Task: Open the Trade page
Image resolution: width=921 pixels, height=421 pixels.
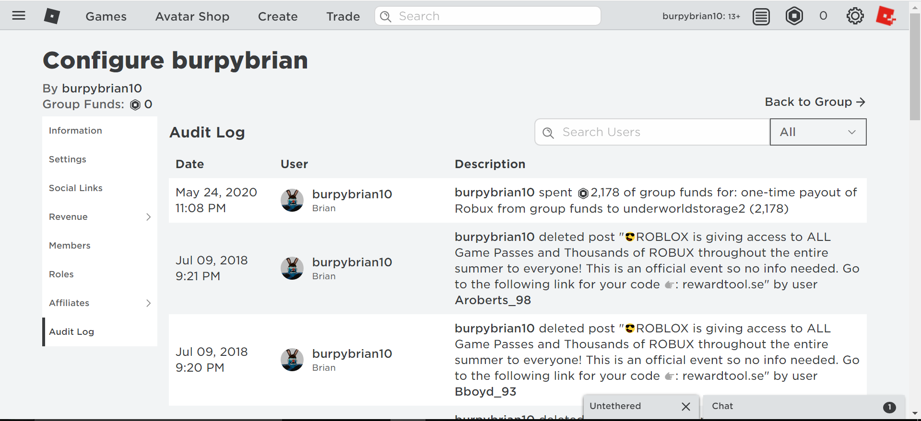Action: tap(343, 16)
